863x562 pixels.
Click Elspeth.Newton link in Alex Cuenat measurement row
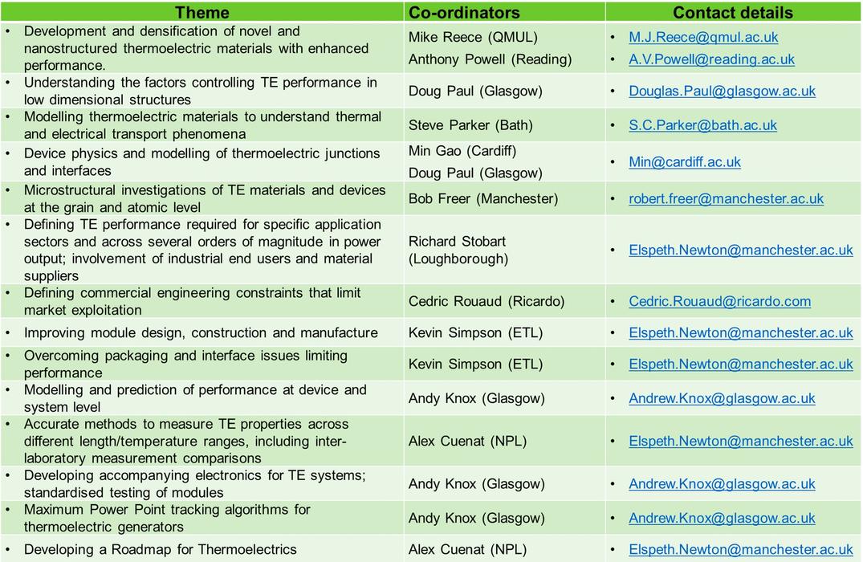click(x=741, y=441)
